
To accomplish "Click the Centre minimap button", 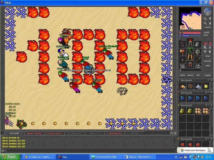I will [208, 27].
